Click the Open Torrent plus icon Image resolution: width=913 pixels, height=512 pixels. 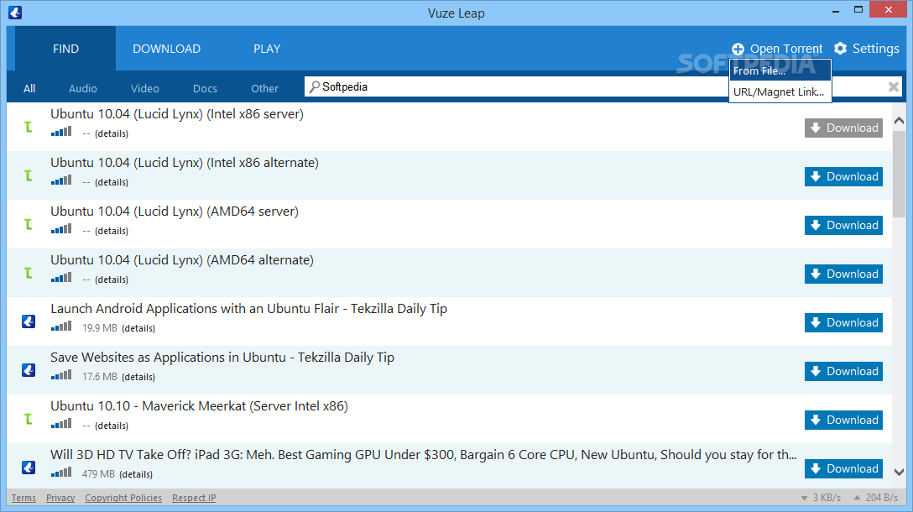point(738,49)
